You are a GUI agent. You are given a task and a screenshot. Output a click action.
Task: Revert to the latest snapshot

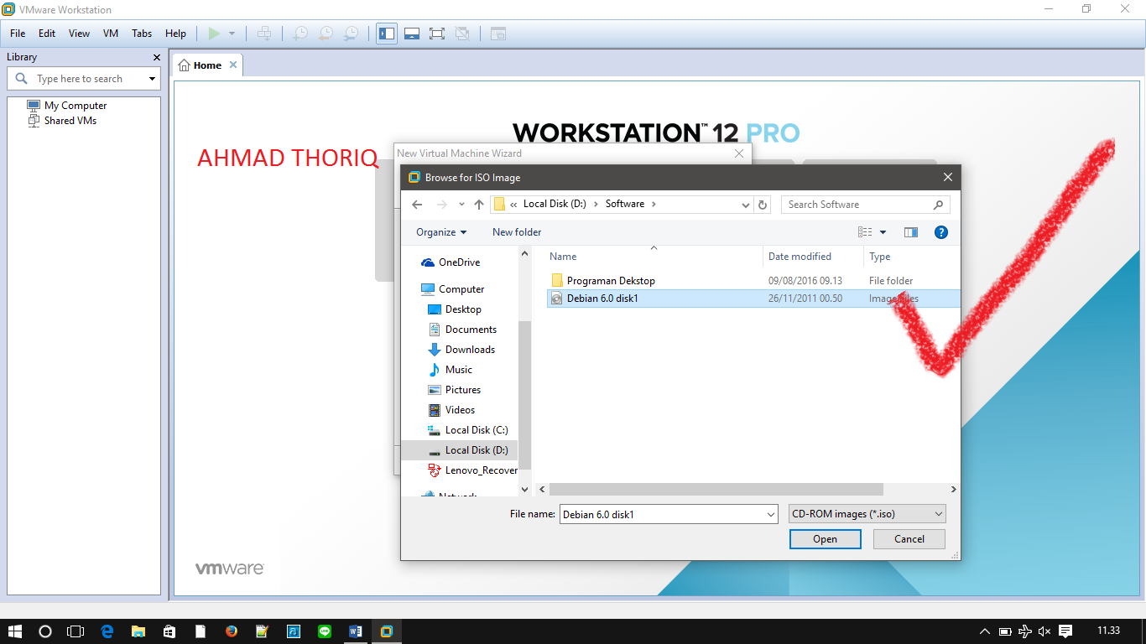tap(325, 34)
